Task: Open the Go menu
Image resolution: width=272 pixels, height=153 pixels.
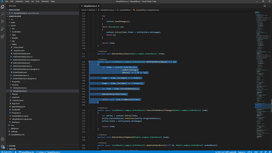Action: (33, 2)
